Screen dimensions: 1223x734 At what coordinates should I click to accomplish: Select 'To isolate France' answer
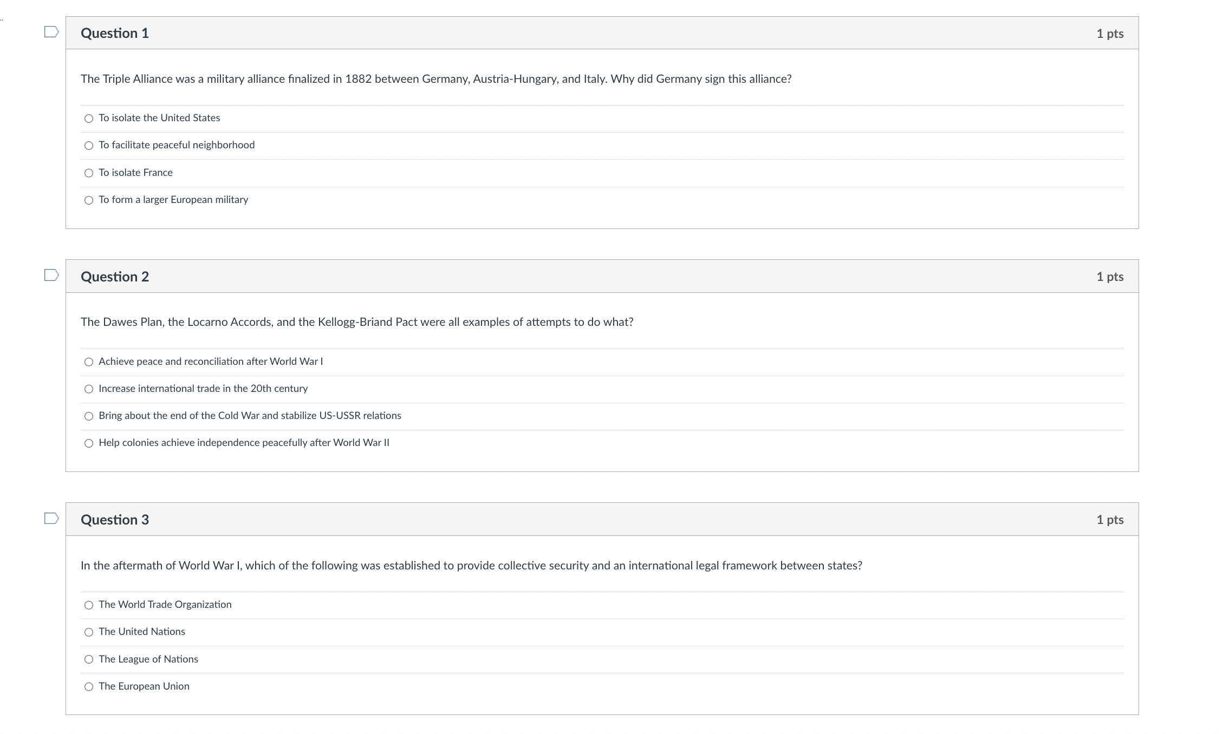click(x=89, y=173)
